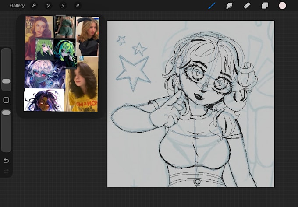Tap the Modify square button in sidebar
The width and height of the screenshot is (298, 207).
(6, 100)
